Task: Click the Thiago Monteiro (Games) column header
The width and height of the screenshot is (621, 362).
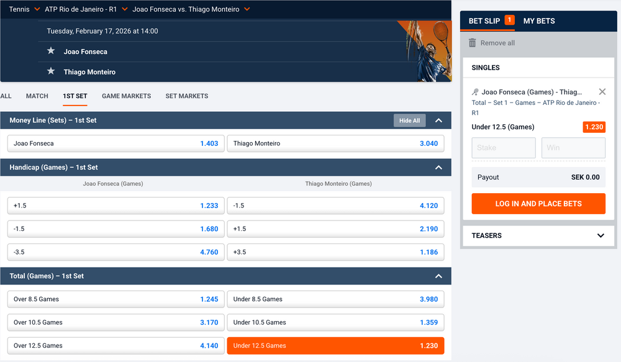Action: [x=338, y=184]
